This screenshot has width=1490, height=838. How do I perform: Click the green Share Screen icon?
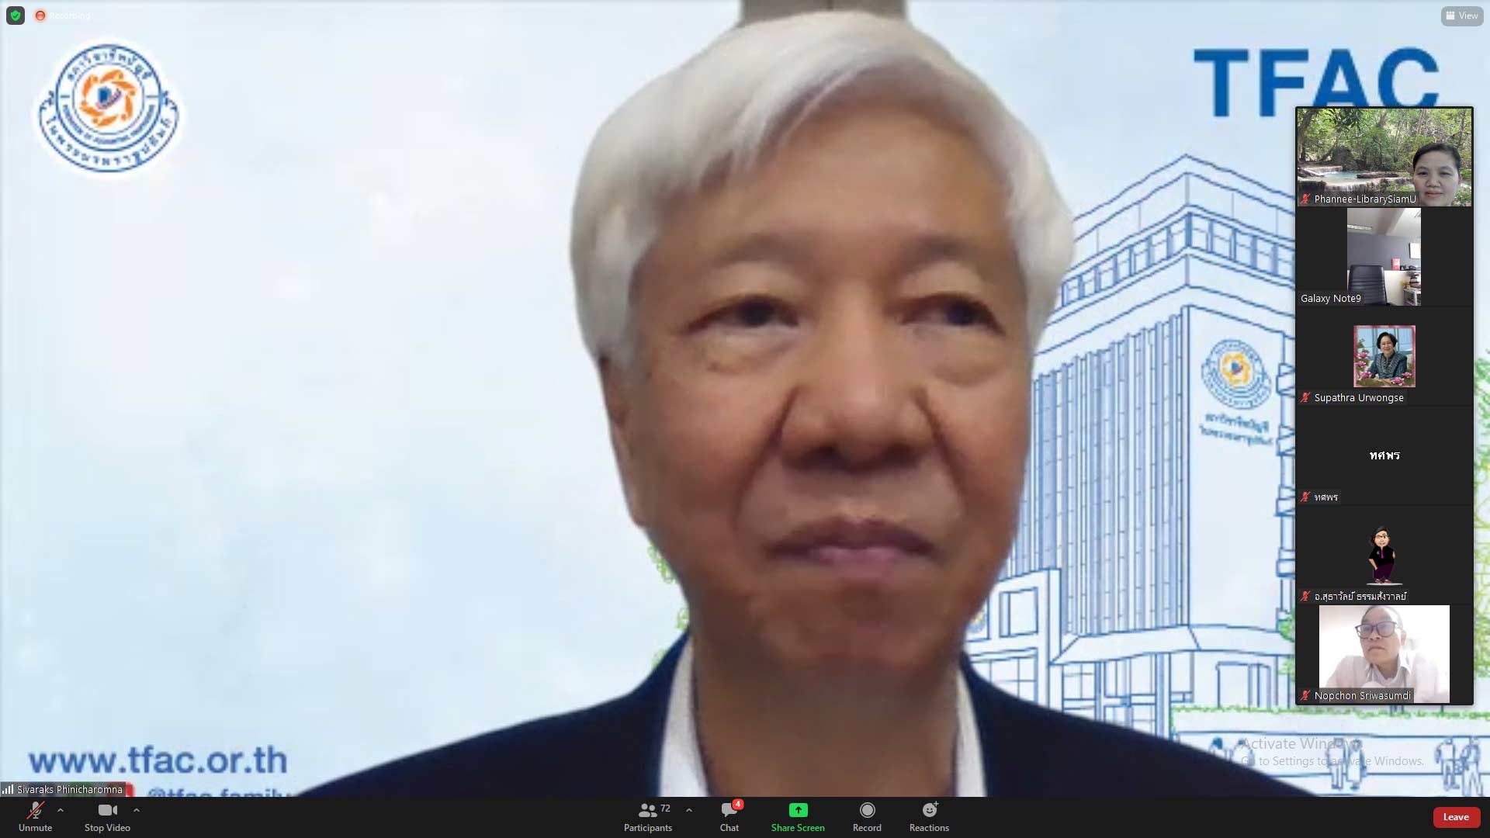point(798,810)
